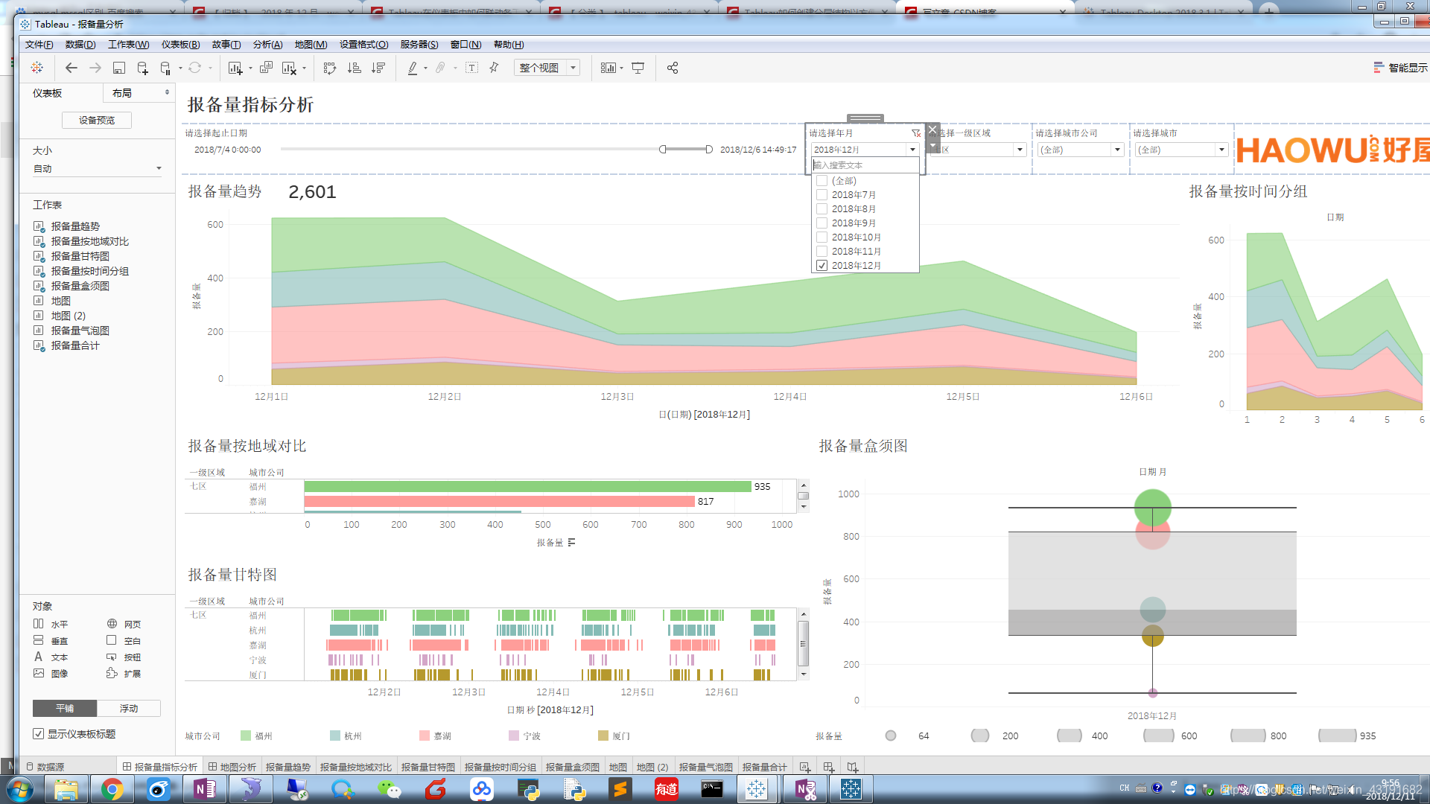Open the Show/Hide Cards dropdown arrow

point(621,68)
